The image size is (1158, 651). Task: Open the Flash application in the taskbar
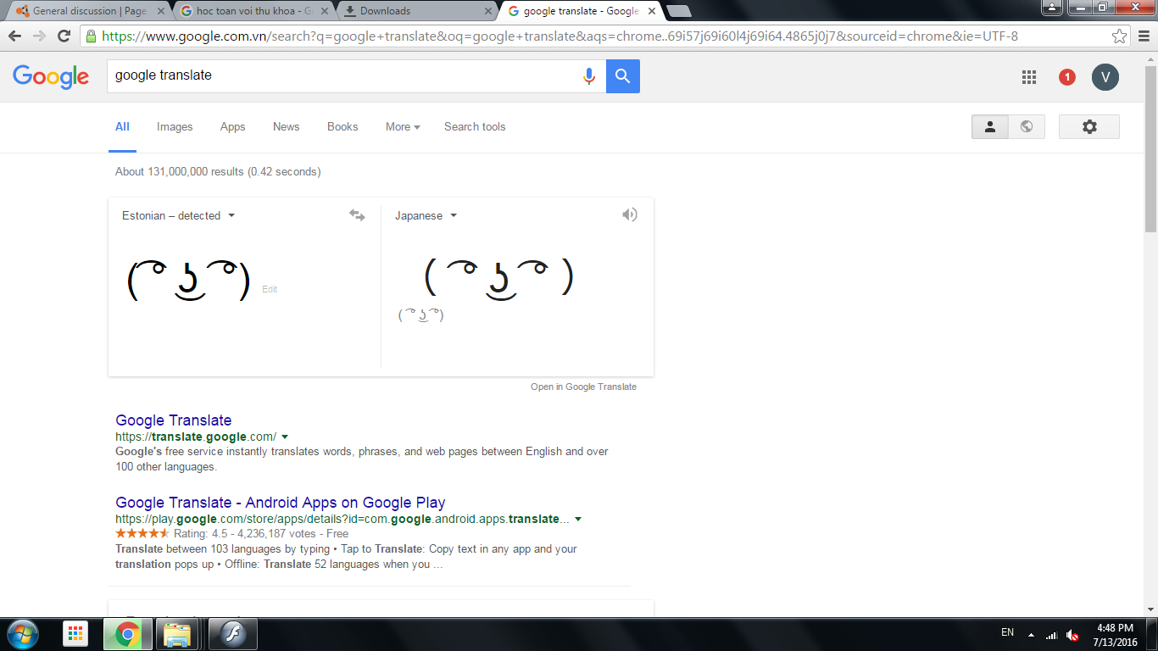click(x=231, y=634)
